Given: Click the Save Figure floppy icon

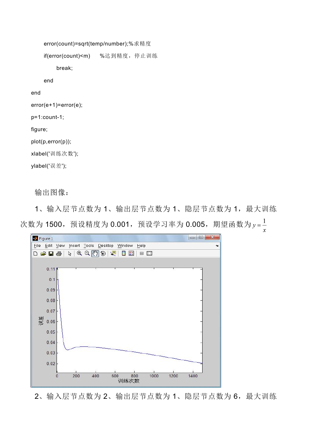Looking at the screenshot, I should pyautogui.click(x=51, y=253).
